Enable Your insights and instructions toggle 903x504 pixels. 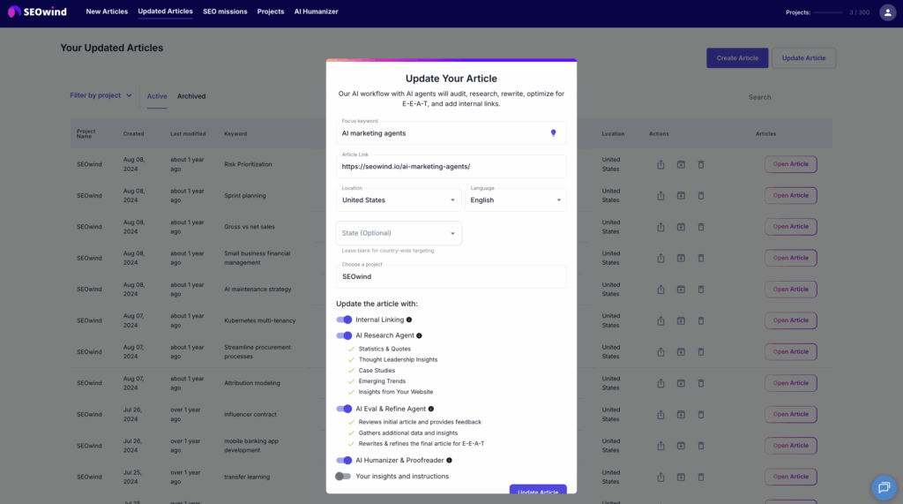pyautogui.click(x=343, y=476)
